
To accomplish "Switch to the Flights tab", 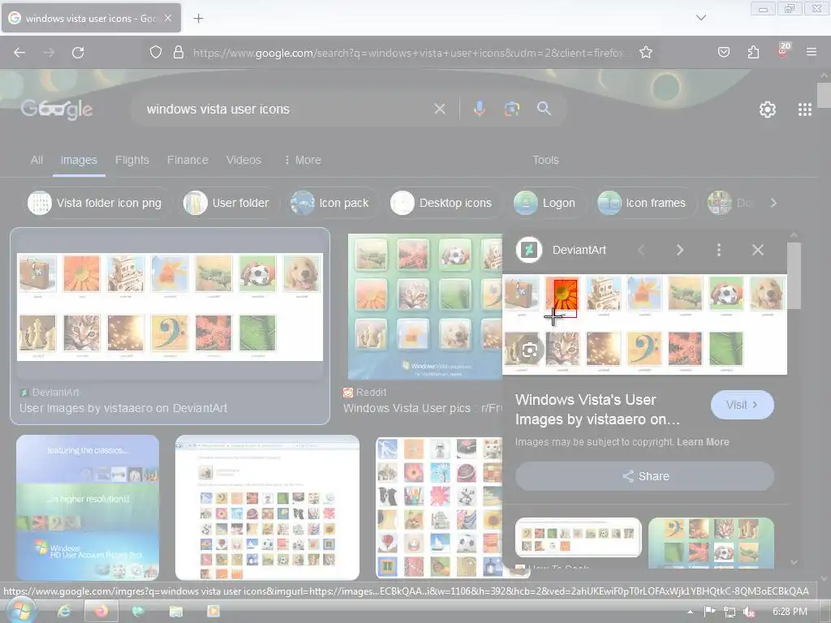I will 132,160.
